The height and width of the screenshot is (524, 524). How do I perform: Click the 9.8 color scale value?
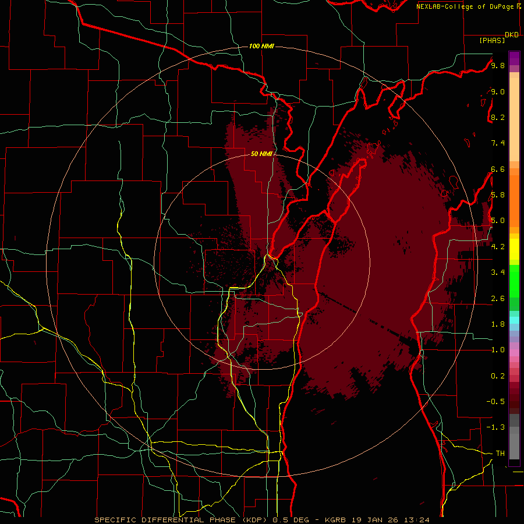pyautogui.click(x=498, y=65)
